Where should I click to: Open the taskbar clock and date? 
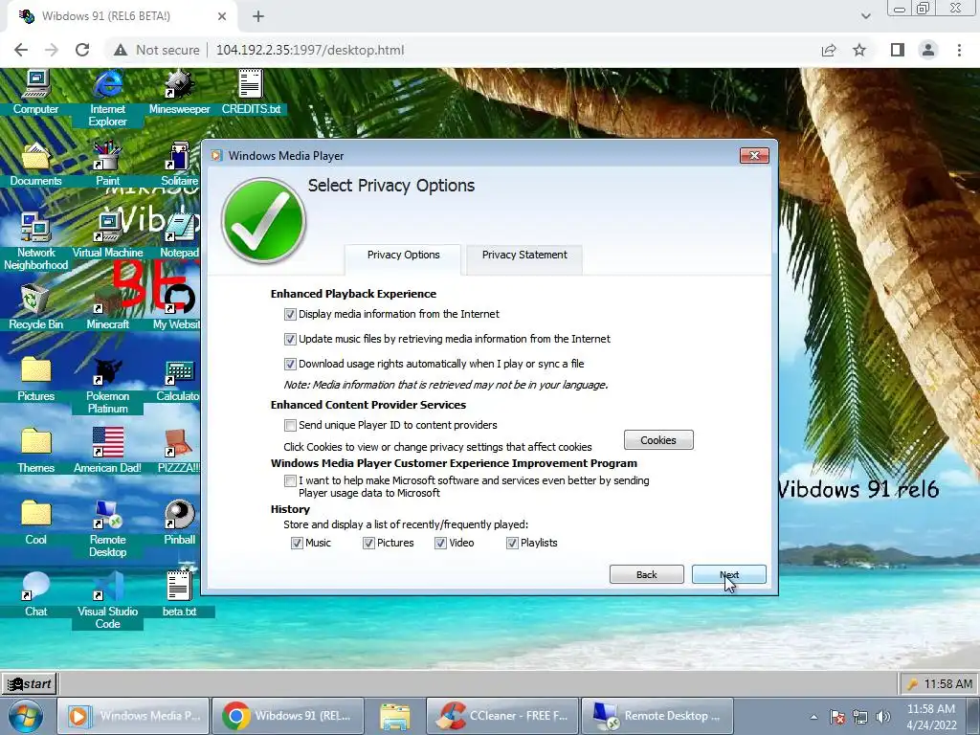pyautogui.click(x=931, y=717)
